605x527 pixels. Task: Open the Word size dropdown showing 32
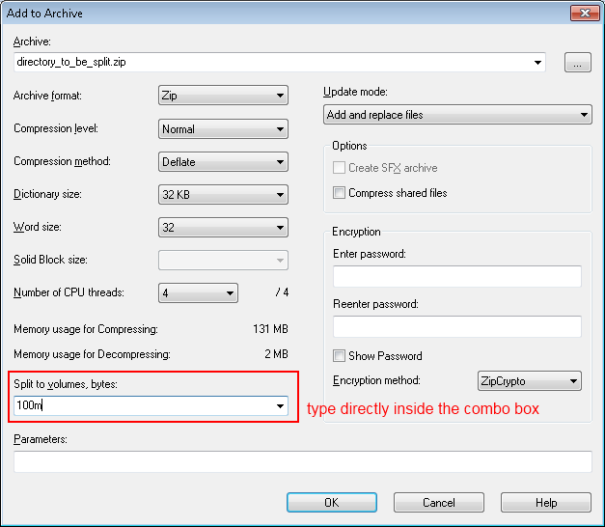point(223,228)
